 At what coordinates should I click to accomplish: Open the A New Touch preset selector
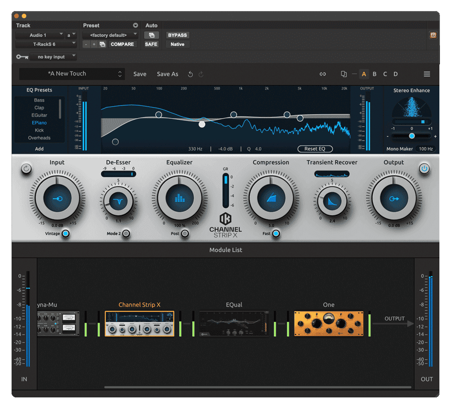(x=71, y=74)
